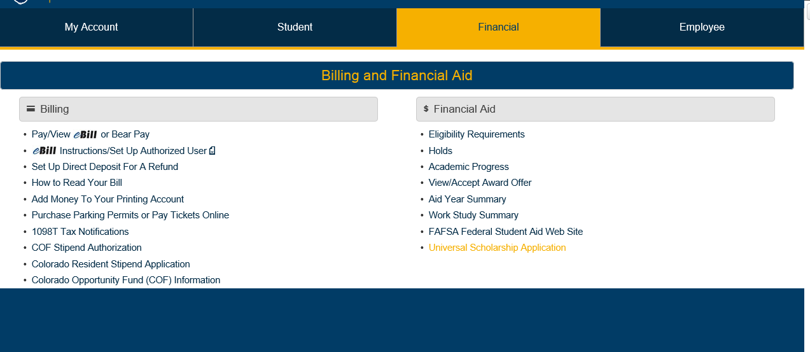The image size is (810, 352).
Task: Click the card icon in Billing header
Action: pyautogui.click(x=31, y=109)
